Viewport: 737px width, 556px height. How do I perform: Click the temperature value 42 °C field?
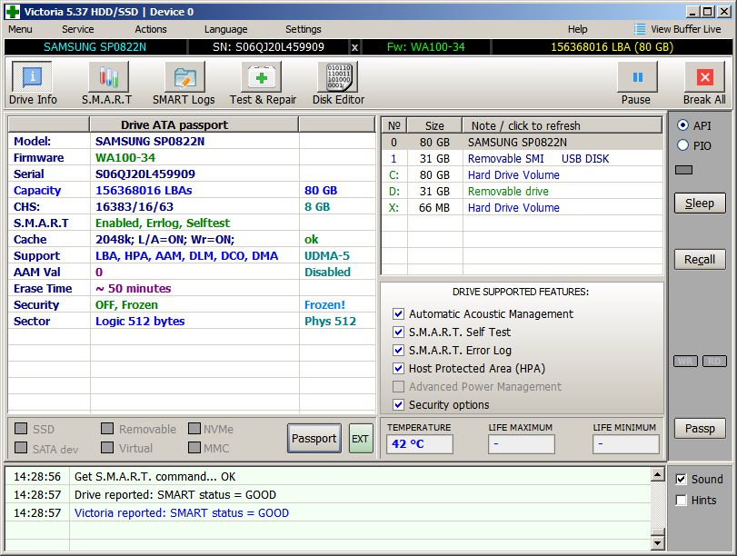420,443
